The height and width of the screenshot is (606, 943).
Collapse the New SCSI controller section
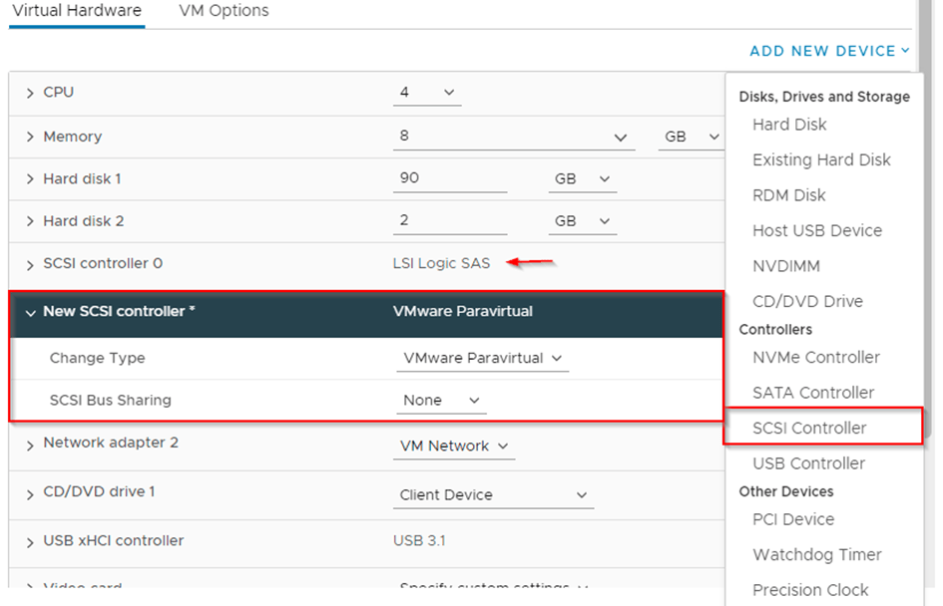pos(31,311)
